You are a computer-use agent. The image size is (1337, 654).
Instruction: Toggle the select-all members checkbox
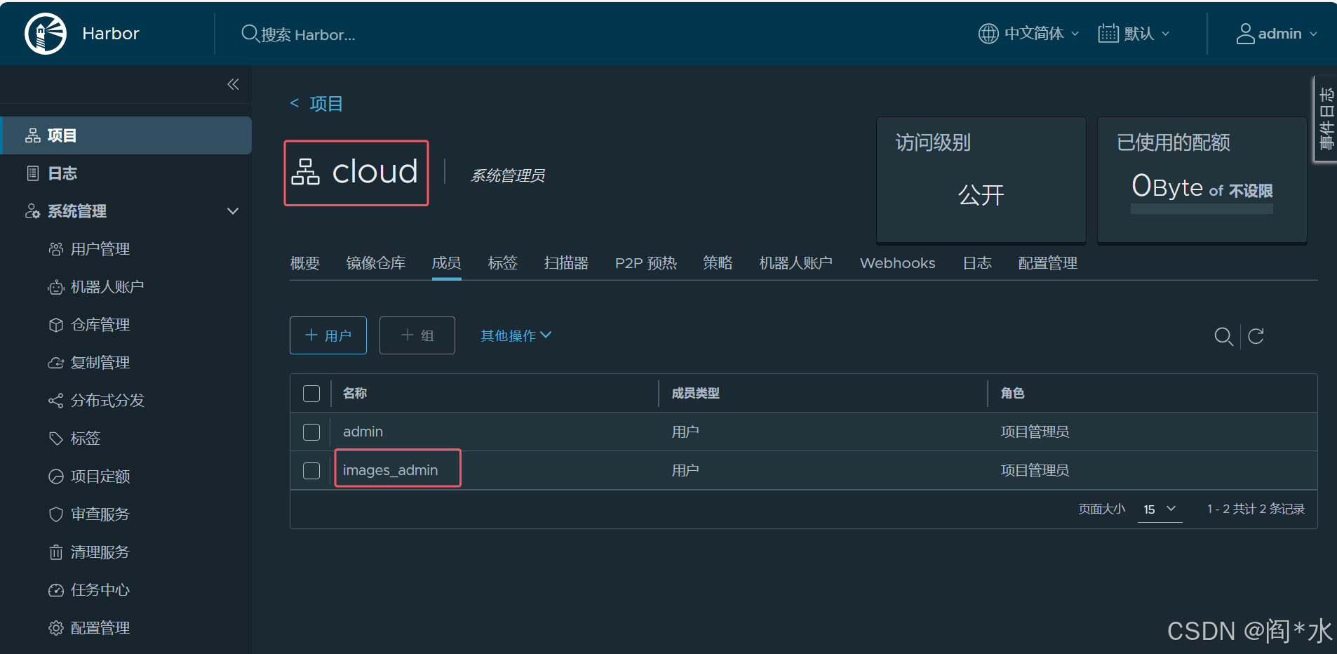(311, 393)
